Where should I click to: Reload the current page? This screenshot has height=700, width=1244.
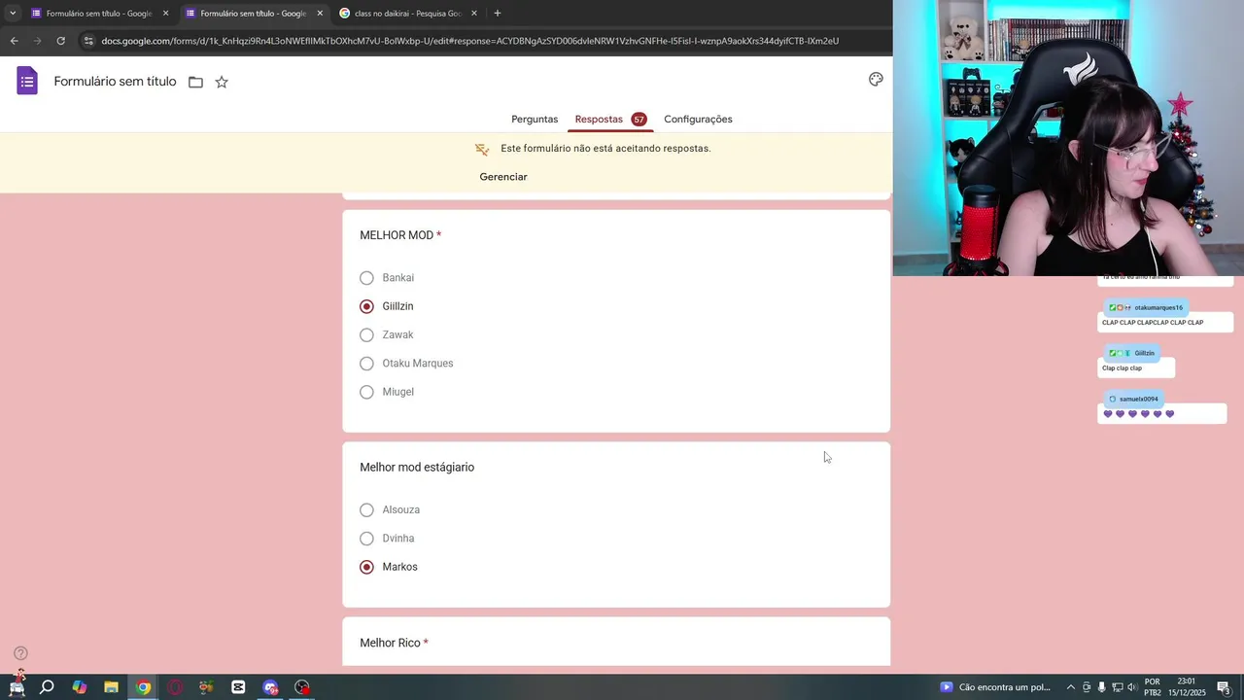60,41
